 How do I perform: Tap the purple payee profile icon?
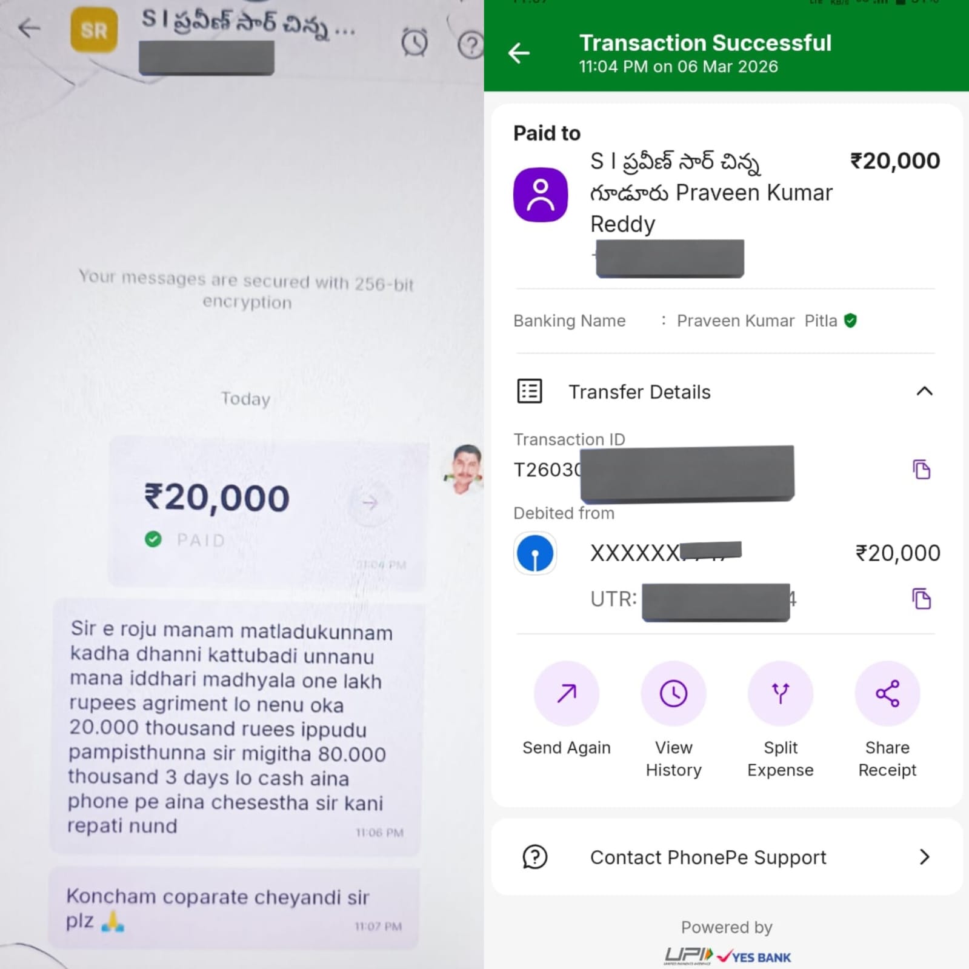(x=541, y=195)
